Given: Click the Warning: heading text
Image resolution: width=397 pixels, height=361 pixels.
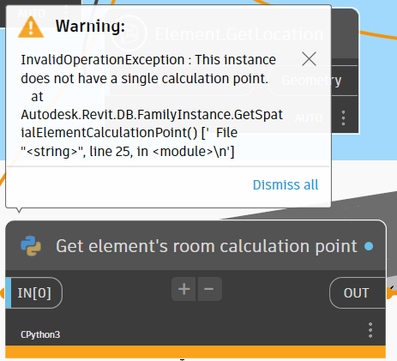Looking at the screenshot, I should pyautogui.click(x=90, y=26).
